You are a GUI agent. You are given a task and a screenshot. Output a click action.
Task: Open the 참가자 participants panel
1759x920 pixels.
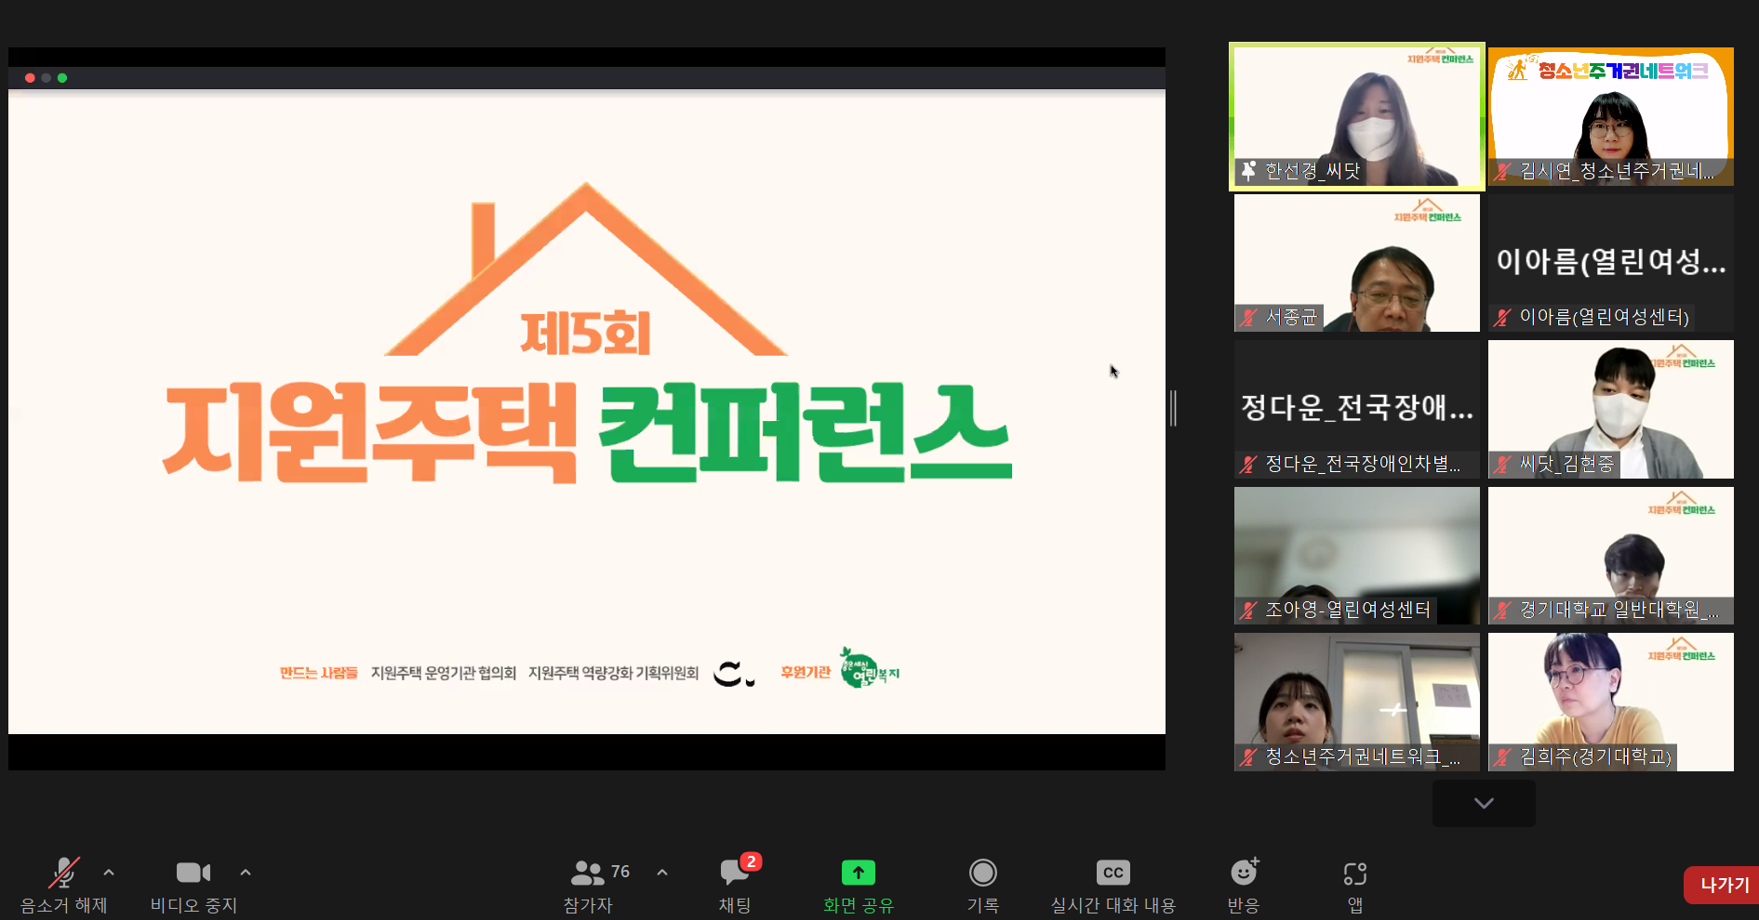pyautogui.click(x=588, y=885)
